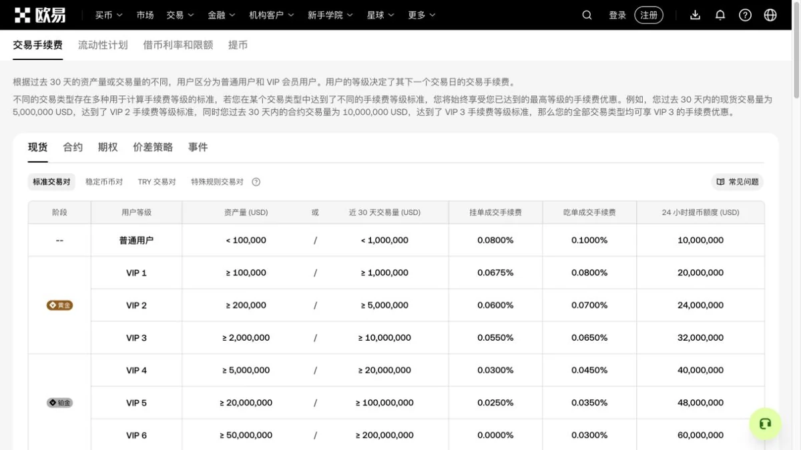Click the 注册 button
This screenshot has height=450, width=801.
point(649,15)
